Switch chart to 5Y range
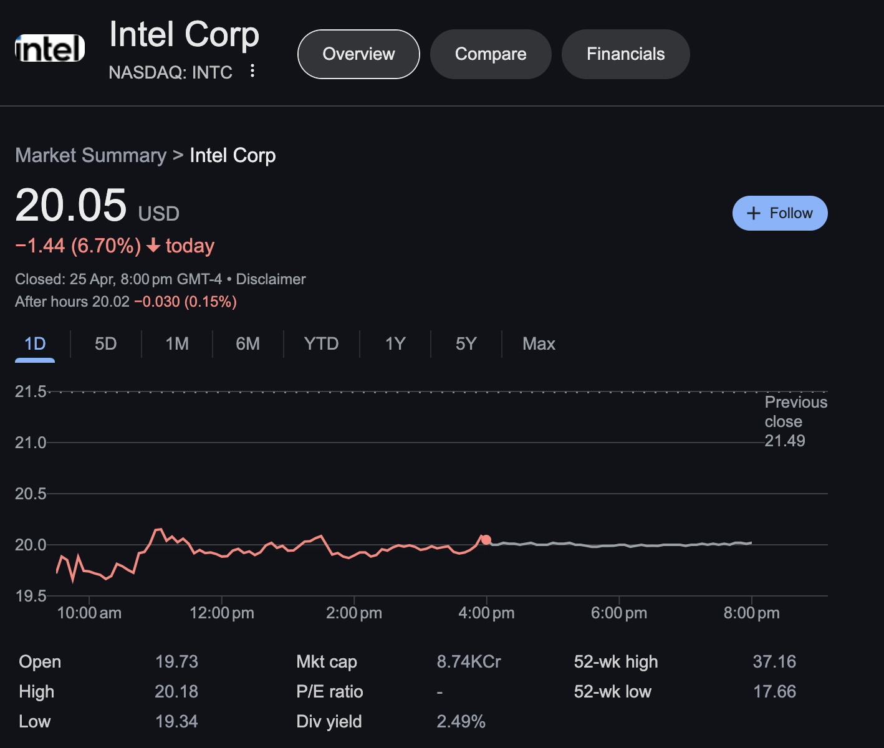884x748 pixels. (x=466, y=344)
